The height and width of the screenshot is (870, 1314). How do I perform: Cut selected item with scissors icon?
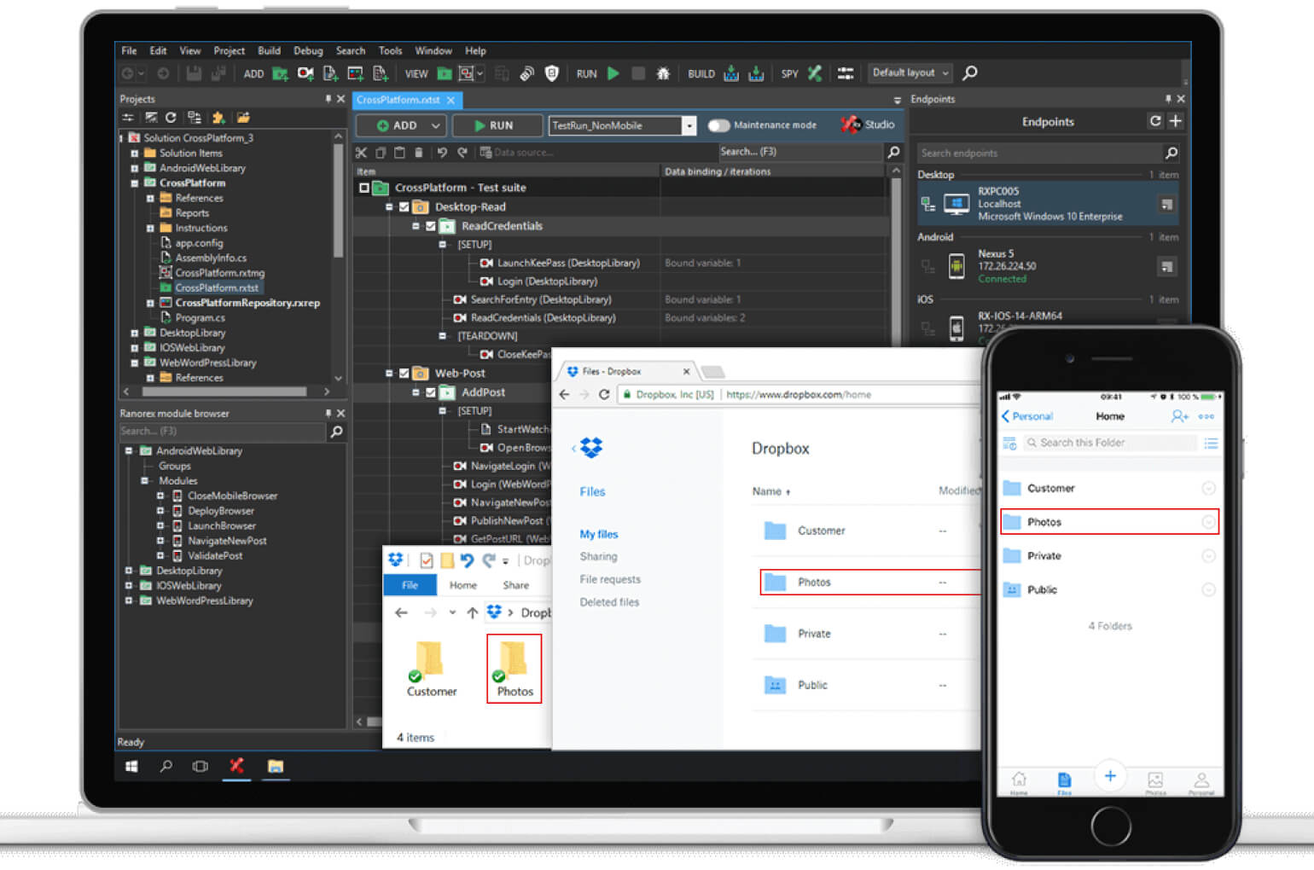[x=361, y=152]
